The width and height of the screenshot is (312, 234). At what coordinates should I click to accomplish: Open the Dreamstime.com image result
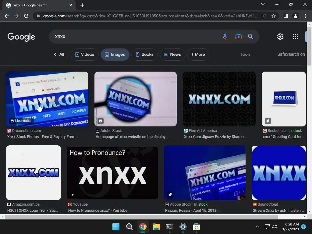[47, 99]
